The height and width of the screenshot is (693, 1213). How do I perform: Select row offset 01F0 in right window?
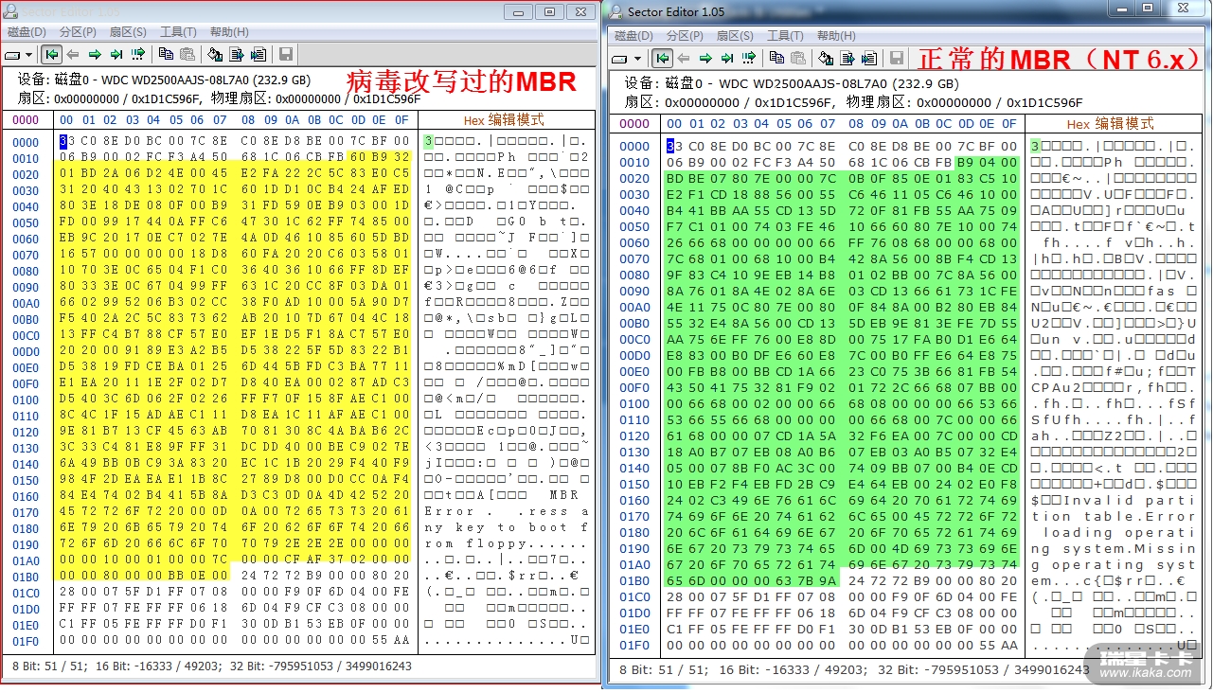634,645
